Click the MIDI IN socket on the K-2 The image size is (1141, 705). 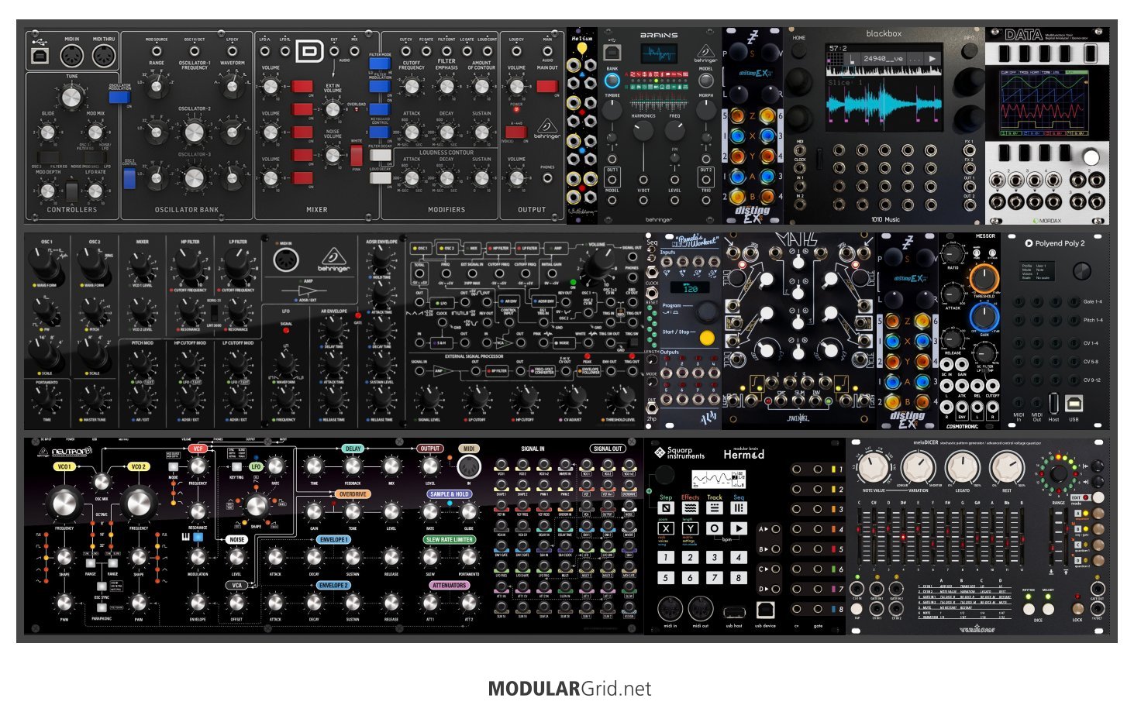286,259
